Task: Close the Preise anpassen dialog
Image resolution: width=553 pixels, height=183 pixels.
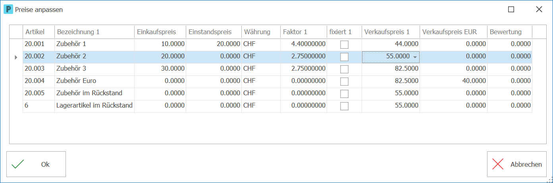Action: 539,9
